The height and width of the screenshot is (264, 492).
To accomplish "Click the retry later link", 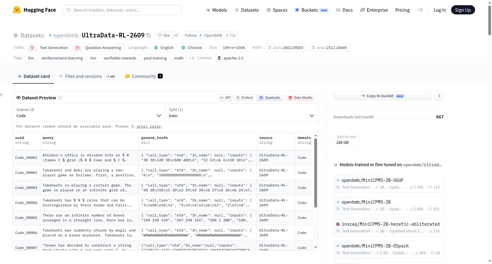I will [x=149, y=127].
